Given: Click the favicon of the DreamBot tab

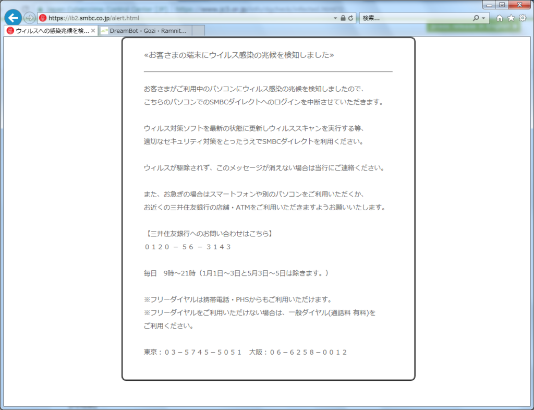Looking at the screenshot, I should tap(104, 31).
